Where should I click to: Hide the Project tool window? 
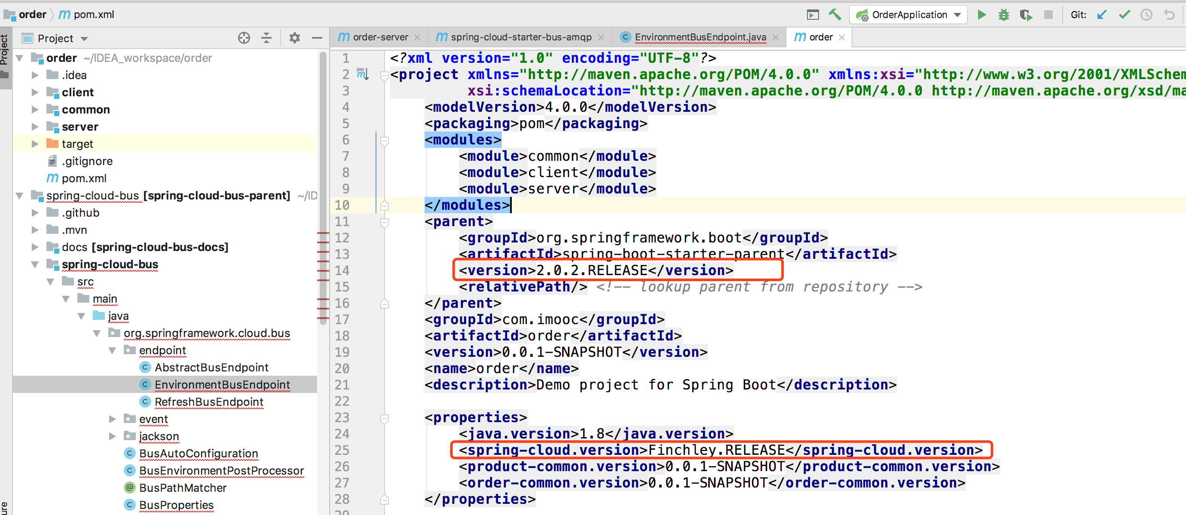point(317,38)
